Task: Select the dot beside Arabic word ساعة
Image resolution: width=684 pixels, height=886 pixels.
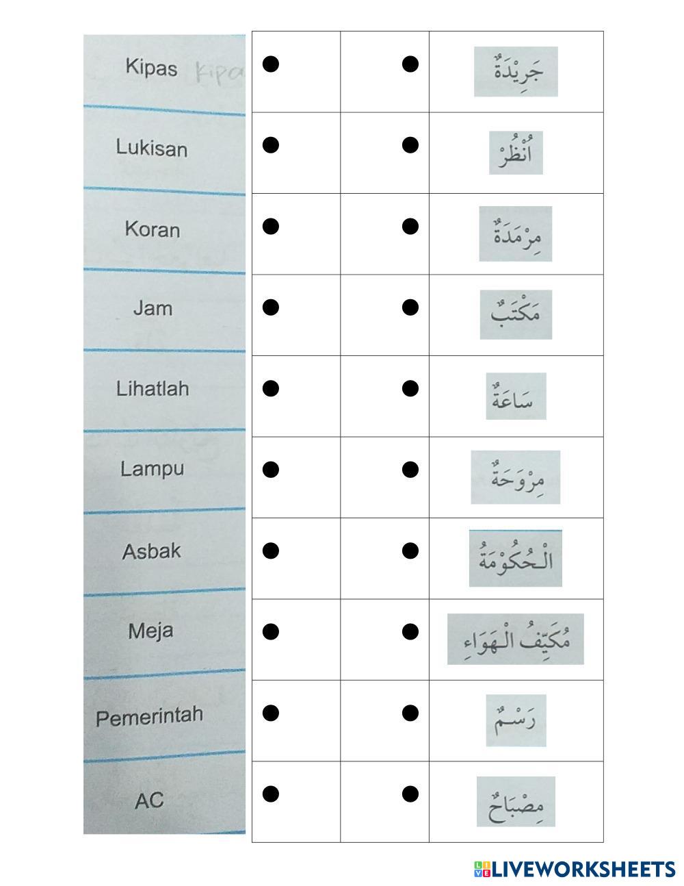Action: pyautogui.click(x=410, y=388)
